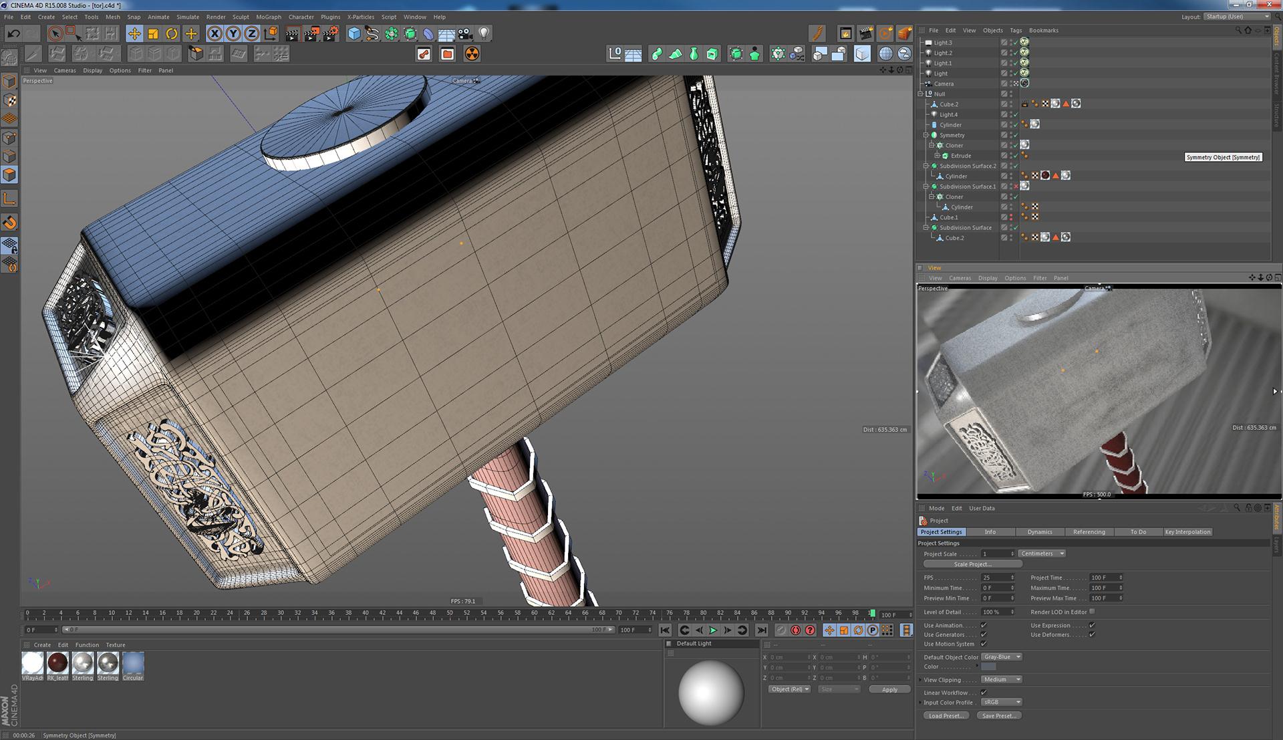Switch to the Key Interpolation tab

[x=1187, y=532]
